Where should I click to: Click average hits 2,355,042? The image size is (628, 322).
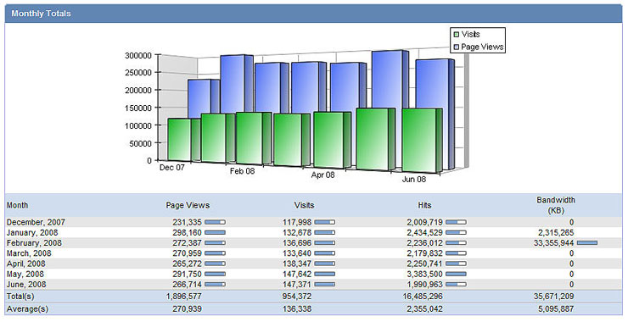coord(425,308)
